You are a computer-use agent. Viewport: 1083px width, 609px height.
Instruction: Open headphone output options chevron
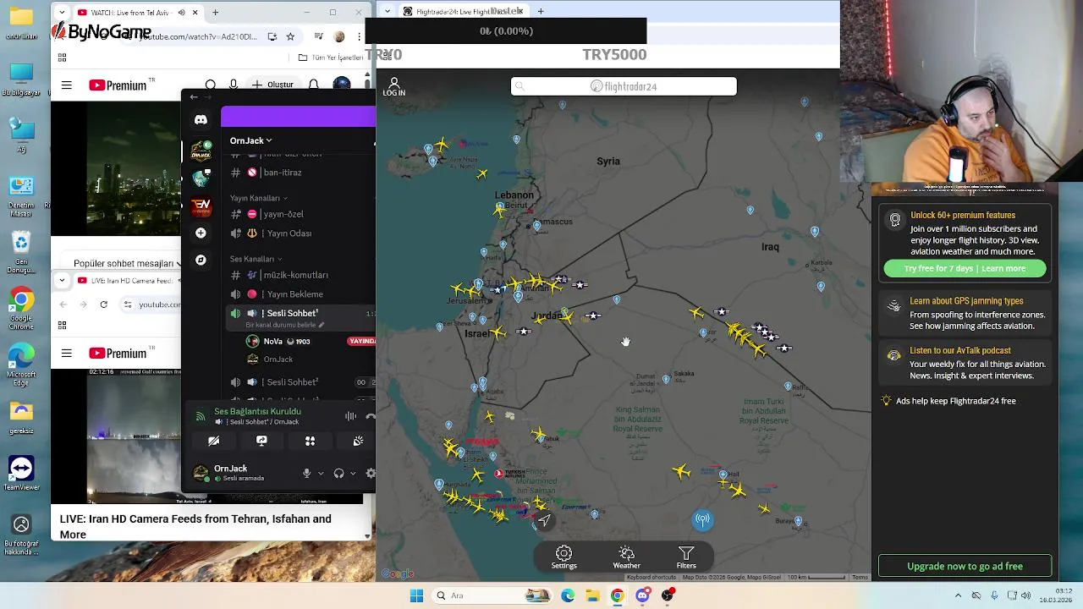click(352, 474)
